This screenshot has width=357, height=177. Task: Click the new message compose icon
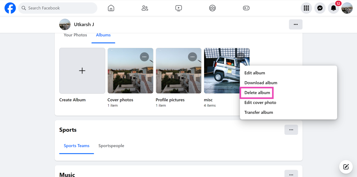[x=346, y=167]
